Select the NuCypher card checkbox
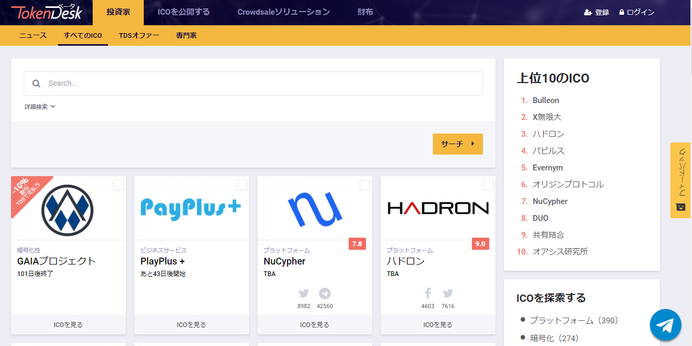 [x=365, y=185]
